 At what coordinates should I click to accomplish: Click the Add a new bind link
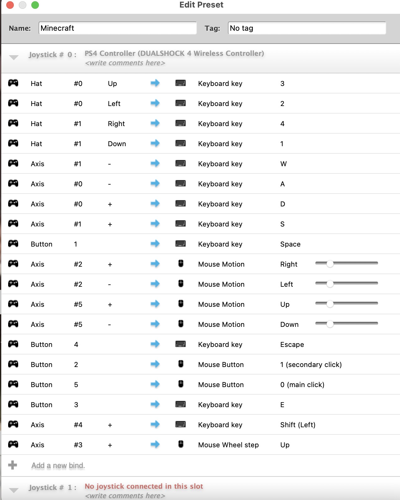point(58,465)
